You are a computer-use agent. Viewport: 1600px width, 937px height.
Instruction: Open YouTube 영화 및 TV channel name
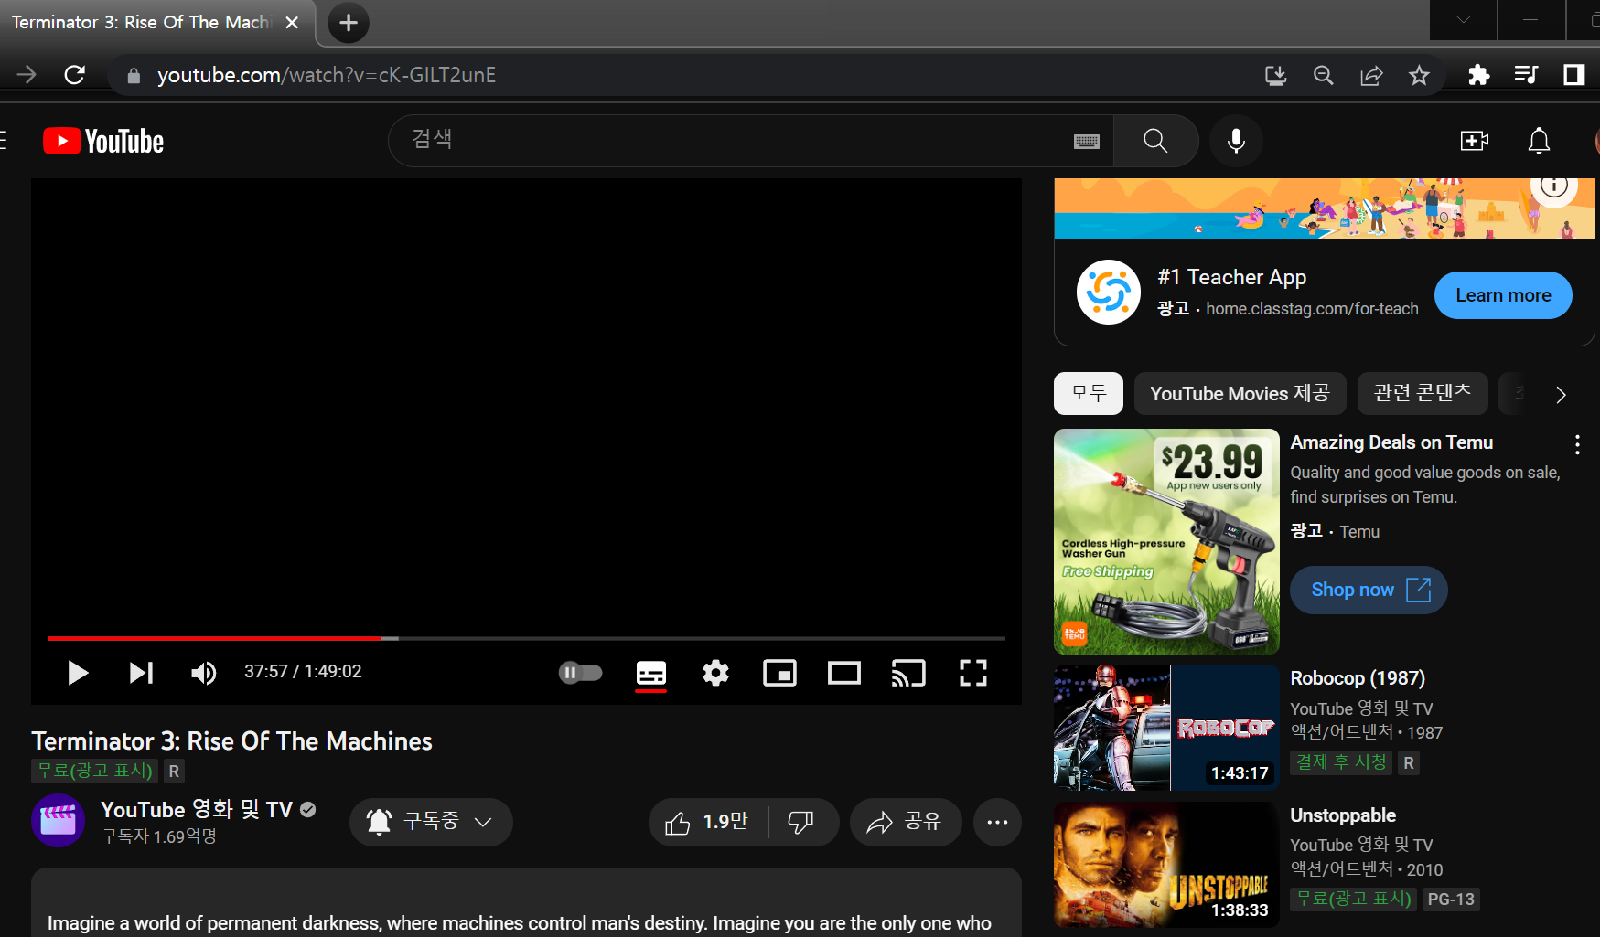pyautogui.click(x=197, y=810)
